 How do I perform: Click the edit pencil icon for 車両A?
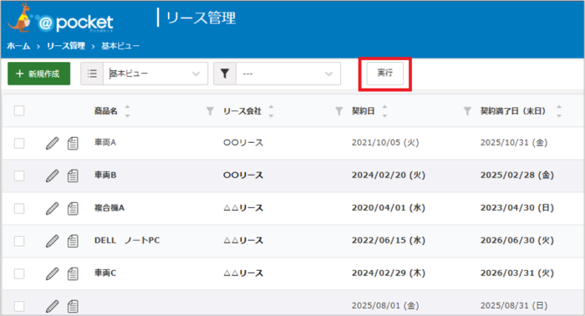point(52,143)
